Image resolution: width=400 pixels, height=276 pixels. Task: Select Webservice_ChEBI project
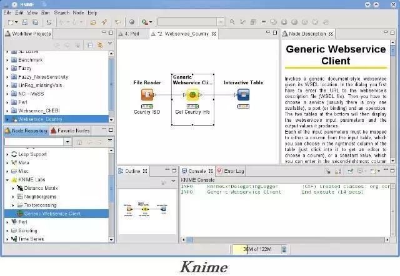pyautogui.click(x=39, y=111)
